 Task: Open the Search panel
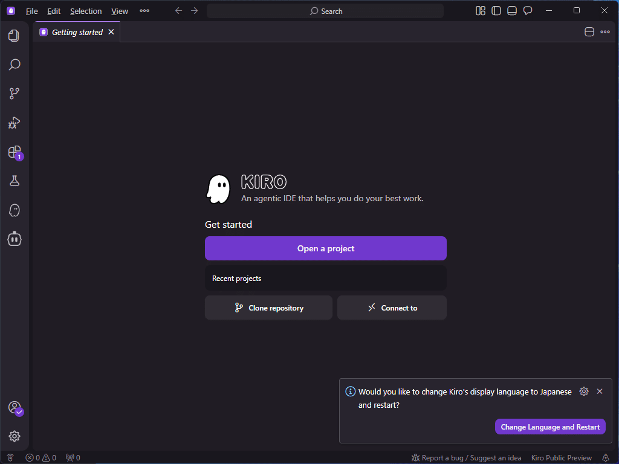[14, 64]
